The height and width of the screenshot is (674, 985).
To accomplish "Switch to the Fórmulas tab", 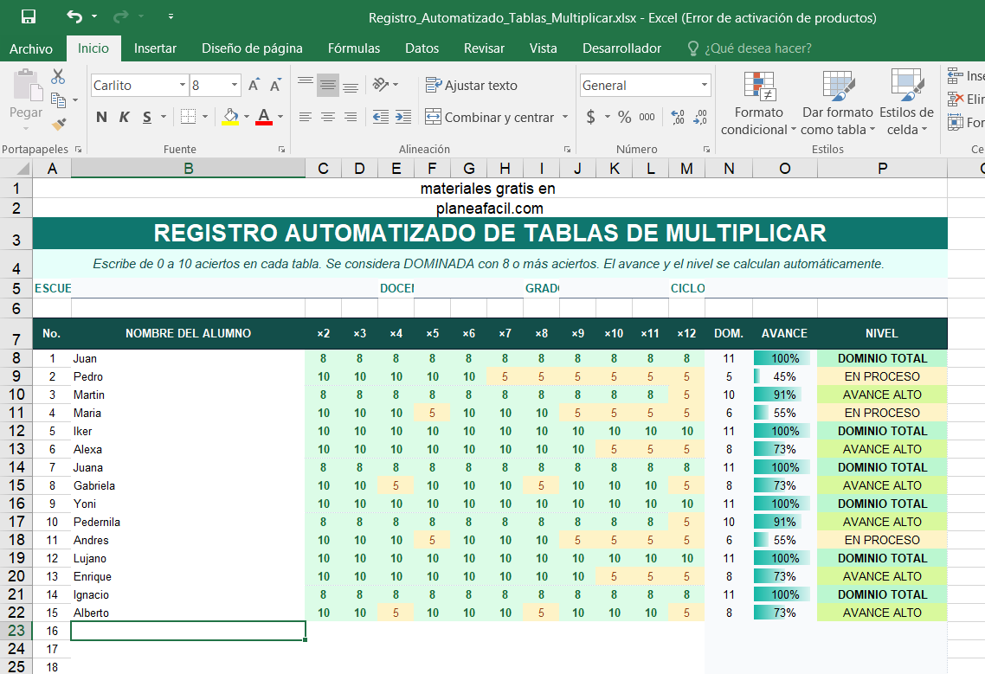I will pos(354,48).
